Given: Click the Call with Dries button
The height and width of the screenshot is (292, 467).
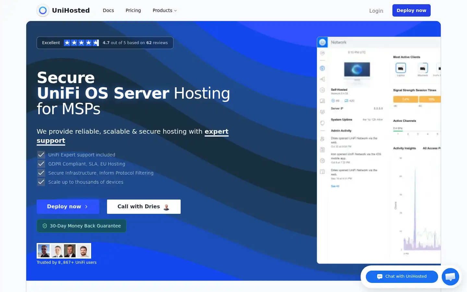Looking at the screenshot, I should (144, 207).
